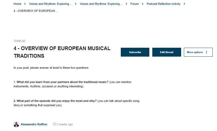Click the chevron right after Forum

tap(143, 4)
